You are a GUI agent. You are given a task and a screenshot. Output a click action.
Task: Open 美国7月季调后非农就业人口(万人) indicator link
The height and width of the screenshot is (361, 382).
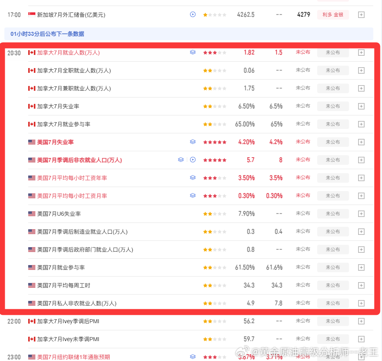pyautogui.click(x=80, y=160)
